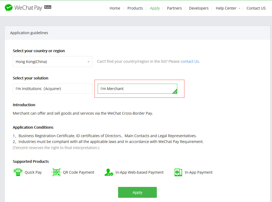The image size is (272, 202).
Task: Click the WeChat Pay logo
Action: 23,8
